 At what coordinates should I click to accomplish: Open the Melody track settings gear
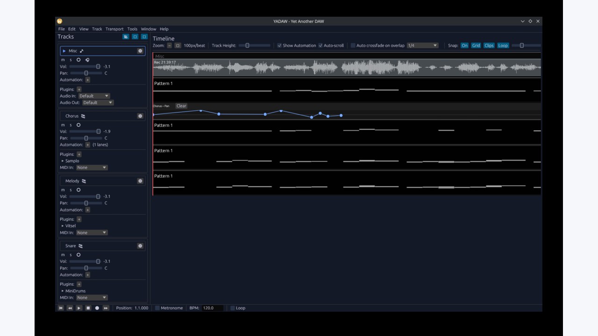(140, 181)
